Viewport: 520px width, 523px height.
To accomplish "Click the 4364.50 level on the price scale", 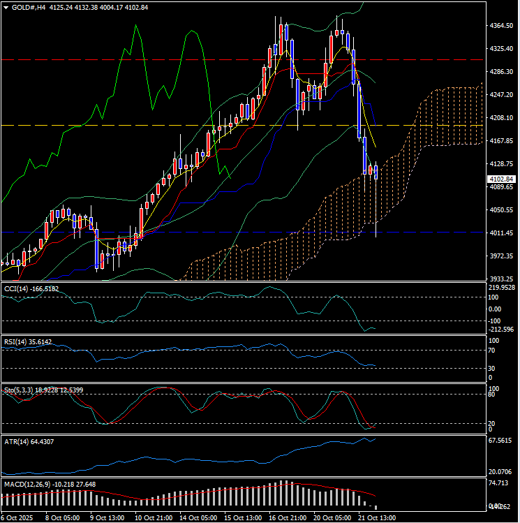I will pyautogui.click(x=503, y=26).
